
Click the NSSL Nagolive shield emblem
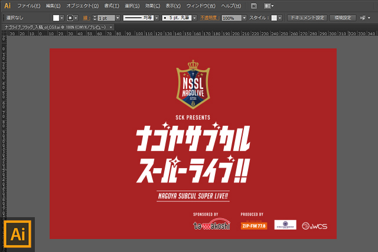(193, 83)
